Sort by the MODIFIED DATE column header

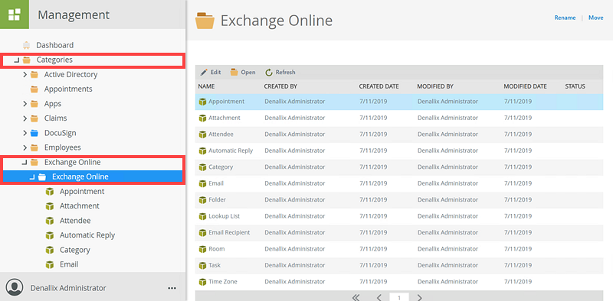pos(525,86)
